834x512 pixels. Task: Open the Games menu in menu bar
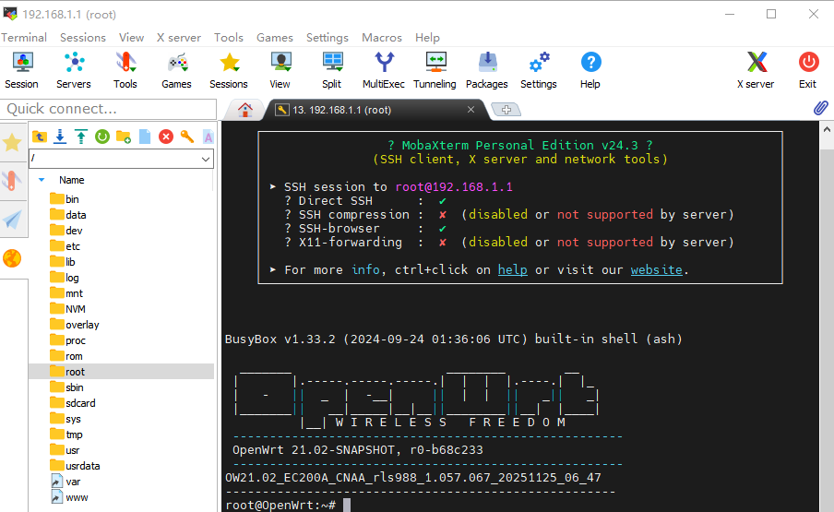[x=274, y=38]
